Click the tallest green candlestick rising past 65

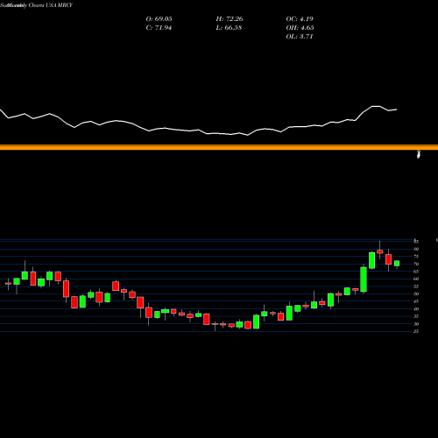point(364,279)
